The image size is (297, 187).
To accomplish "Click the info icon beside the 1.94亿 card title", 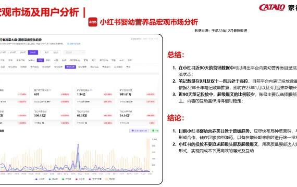I will pyautogui.click(x=91, y=90).
